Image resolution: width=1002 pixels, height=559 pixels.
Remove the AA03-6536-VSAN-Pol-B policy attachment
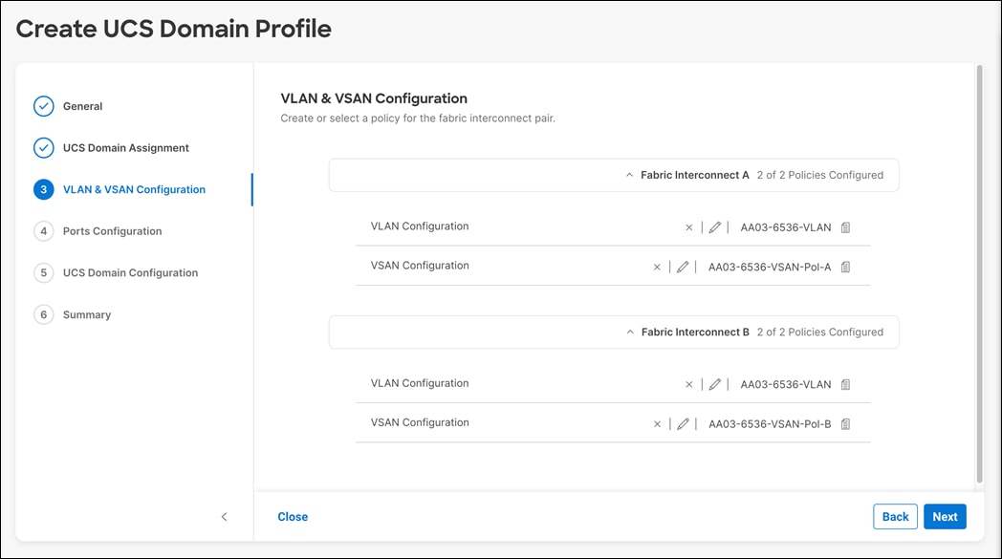click(x=657, y=423)
